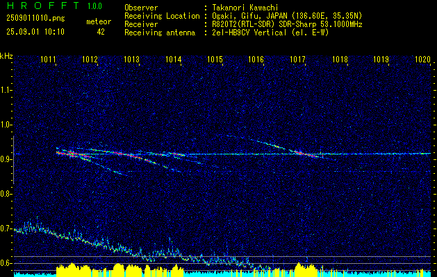Click the kHz axis unit label
This screenshot has width=437, height=277.
(6, 56)
